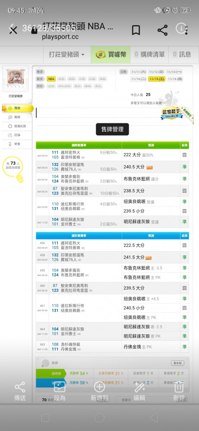Viewport: 199px width, 431px height.
Task: Expand the 打莊變豬頭 dropdown menu
Action: 66,54
